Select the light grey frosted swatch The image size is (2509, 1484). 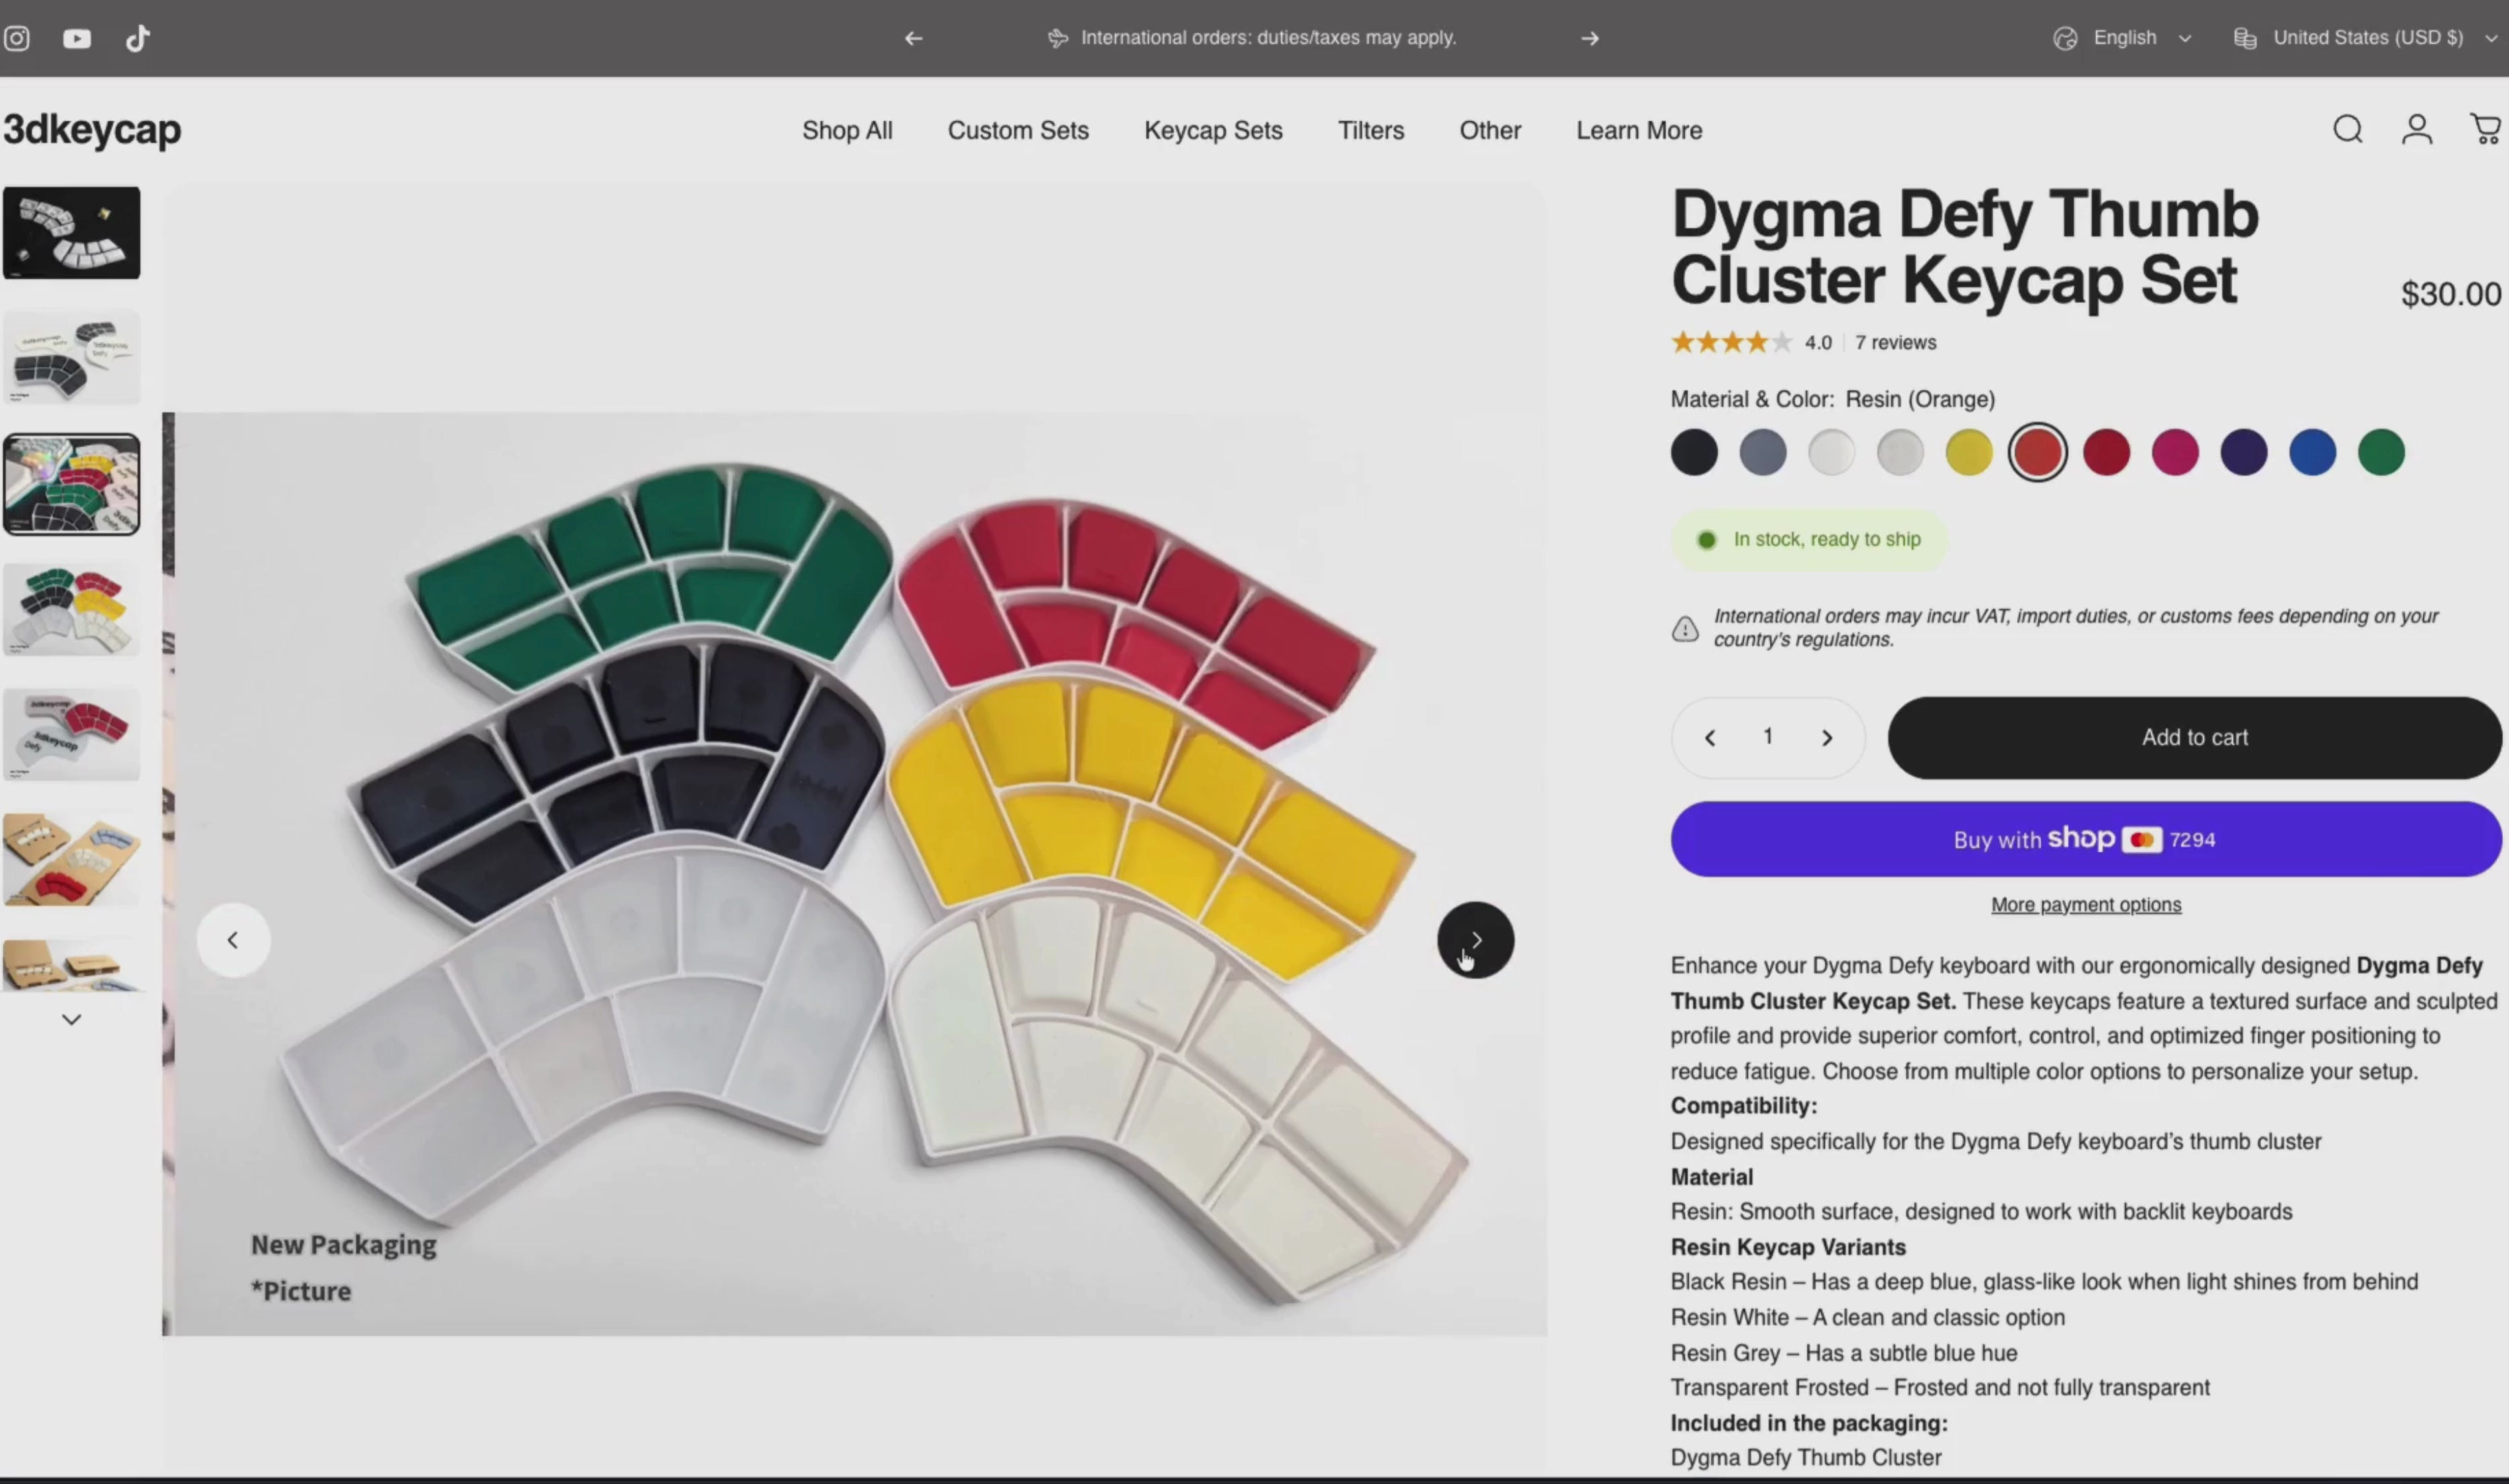point(1899,452)
